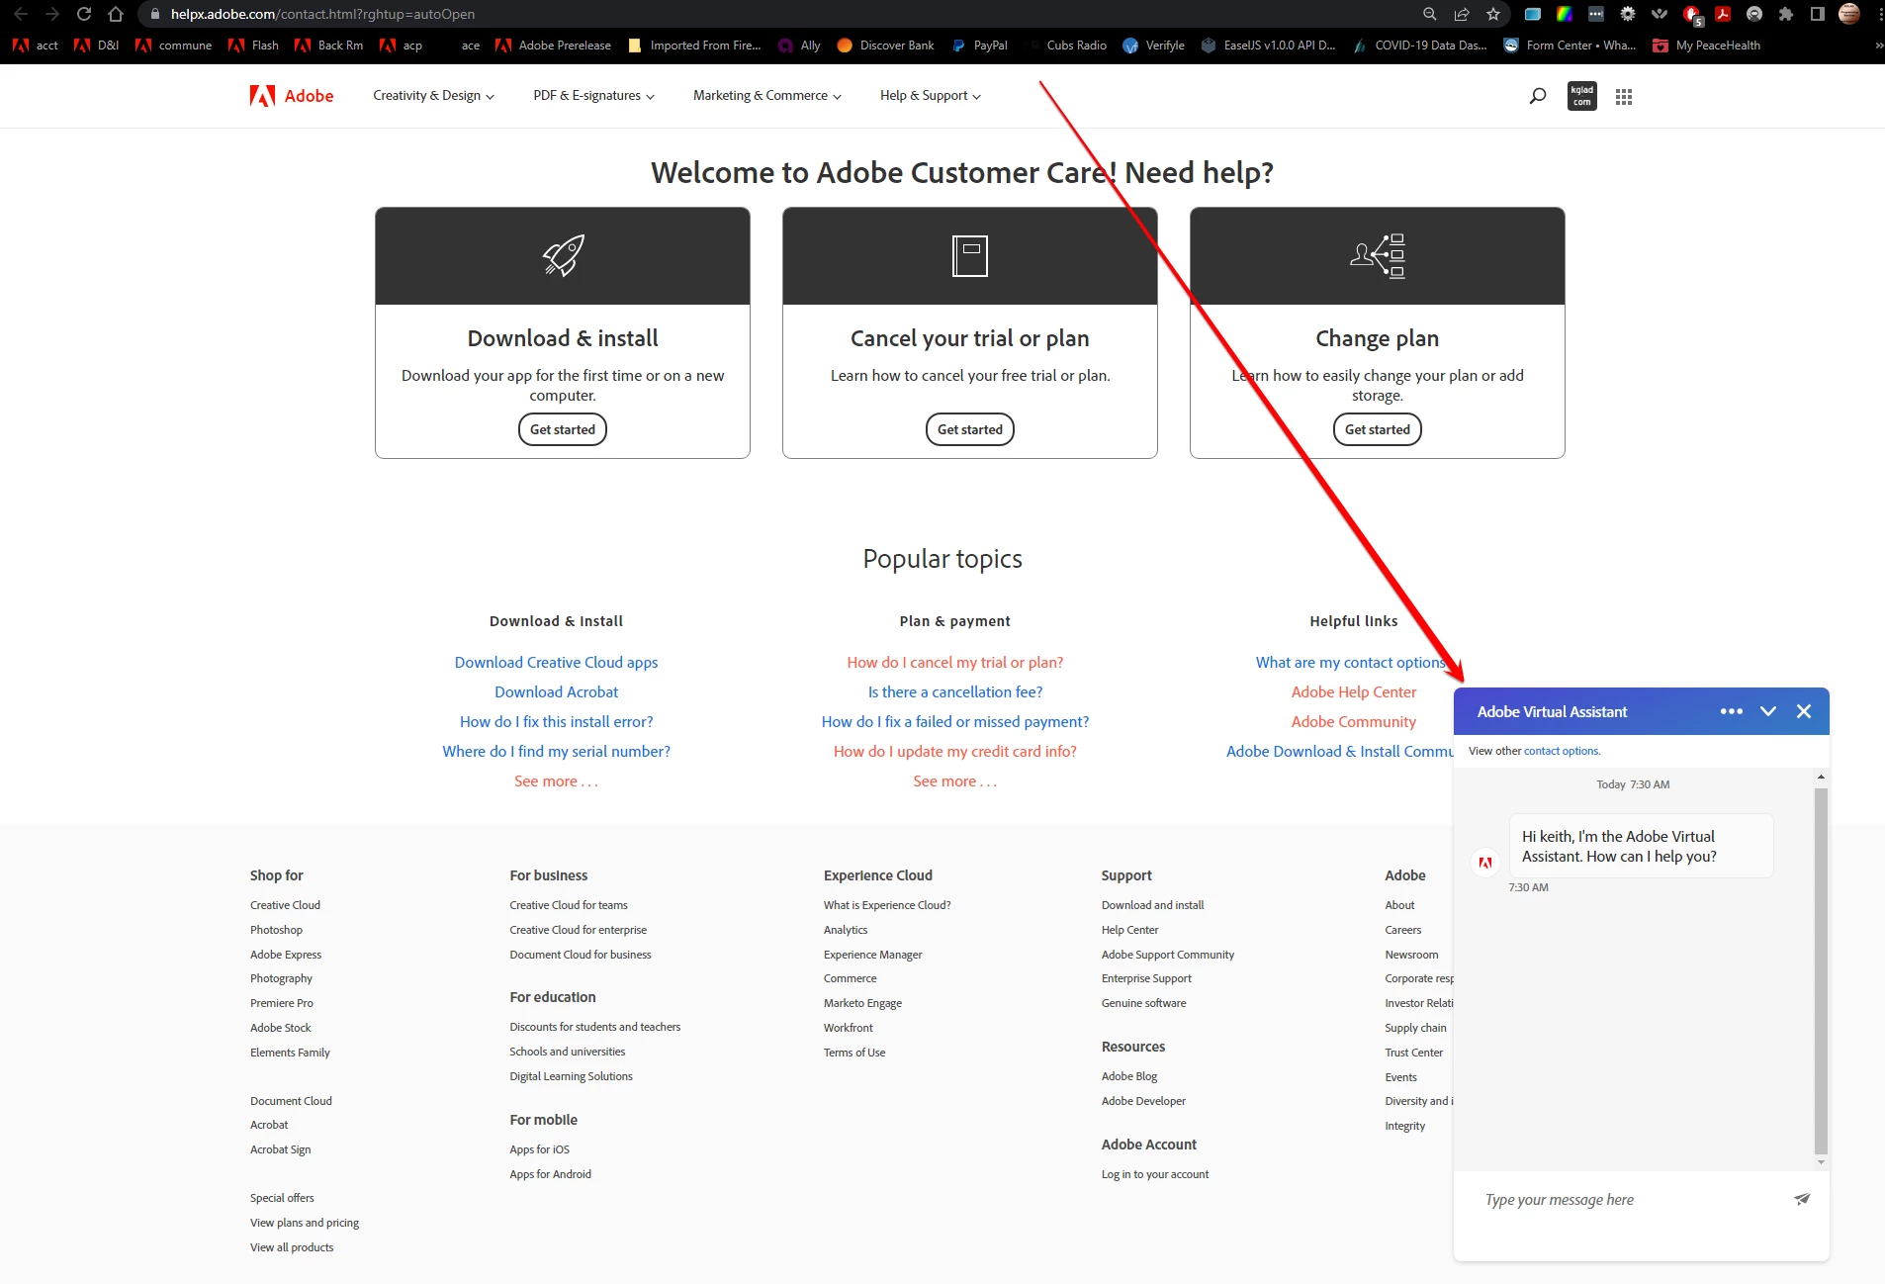Click contact options link in chat header
Screen dimensions: 1885x1284
tap(1562, 751)
